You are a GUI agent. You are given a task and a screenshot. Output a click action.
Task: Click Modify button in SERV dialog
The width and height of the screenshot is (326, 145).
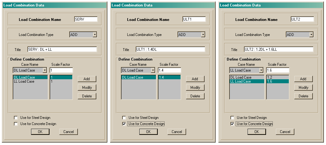(87, 88)
